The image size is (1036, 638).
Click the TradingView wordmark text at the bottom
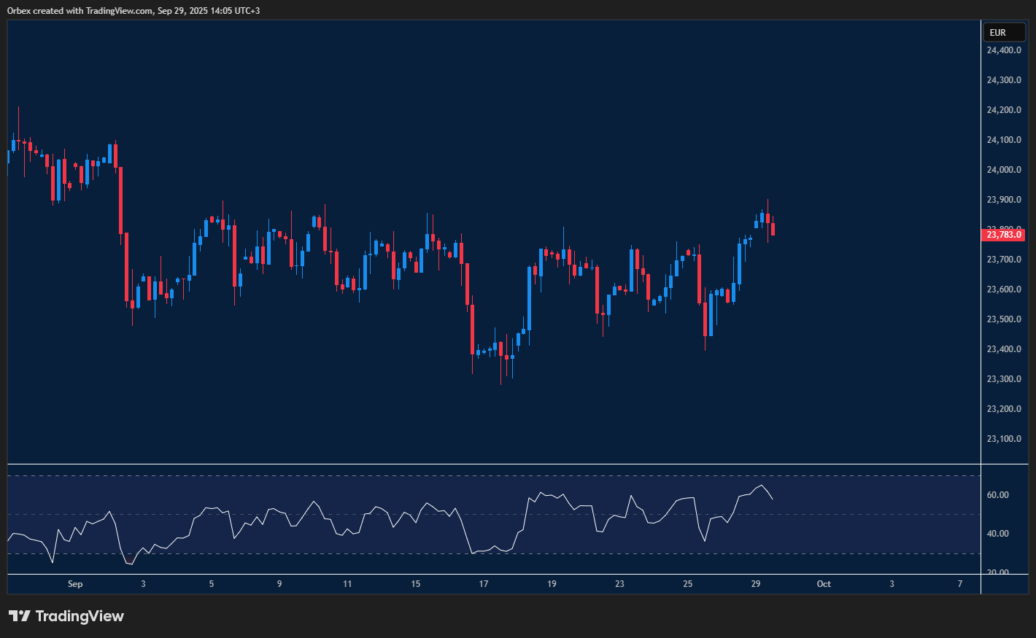coord(80,616)
